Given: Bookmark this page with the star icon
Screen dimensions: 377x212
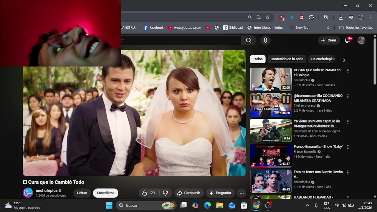Looking at the screenshot, I should [x=268, y=17].
